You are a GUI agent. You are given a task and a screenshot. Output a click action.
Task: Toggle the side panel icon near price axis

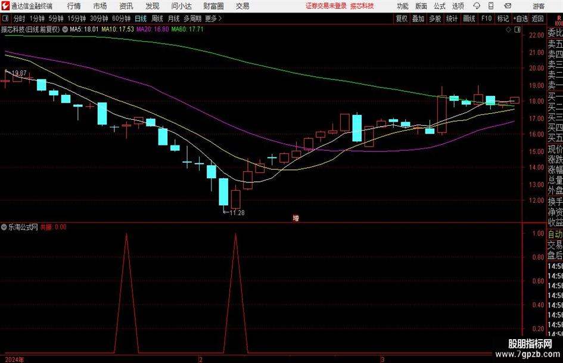[x=517, y=30]
